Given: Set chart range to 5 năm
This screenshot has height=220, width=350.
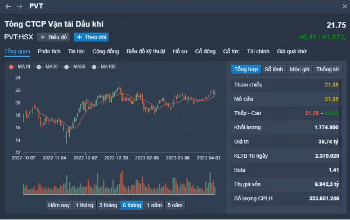Looking at the screenshot, I should [x=175, y=205].
